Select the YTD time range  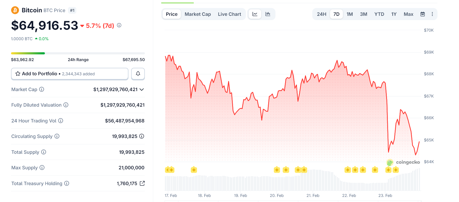tap(379, 14)
